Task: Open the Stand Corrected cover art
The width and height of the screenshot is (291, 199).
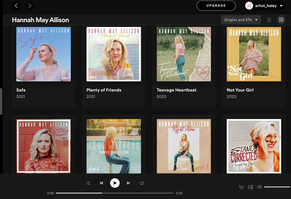Action: (254, 146)
